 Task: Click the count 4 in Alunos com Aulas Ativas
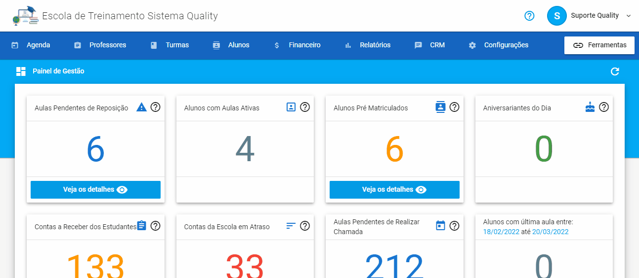(x=245, y=149)
